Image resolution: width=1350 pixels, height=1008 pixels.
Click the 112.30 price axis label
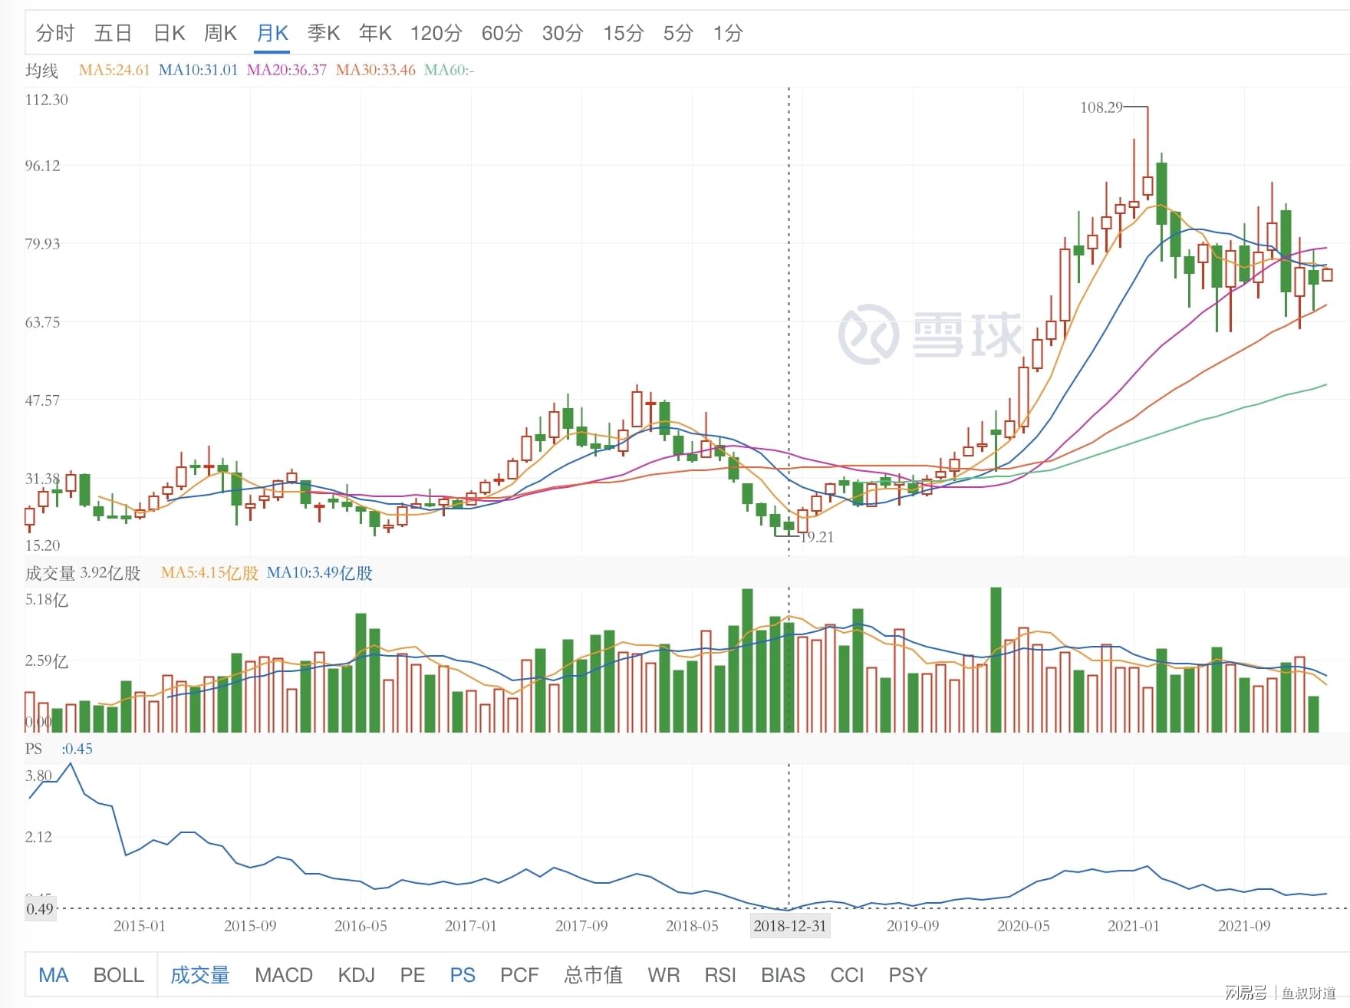click(x=47, y=100)
